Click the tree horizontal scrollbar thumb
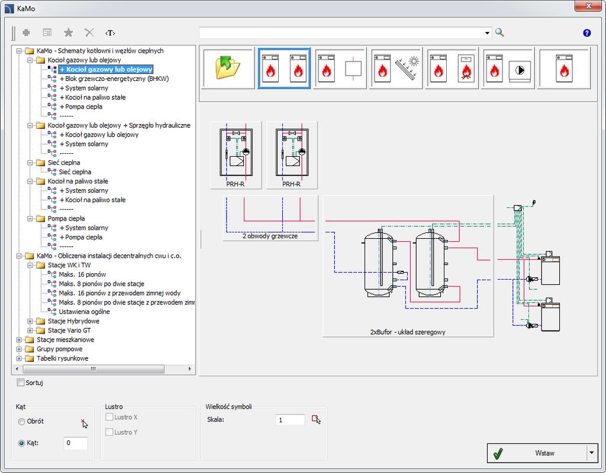This screenshot has width=606, height=473. coord(94,369)
